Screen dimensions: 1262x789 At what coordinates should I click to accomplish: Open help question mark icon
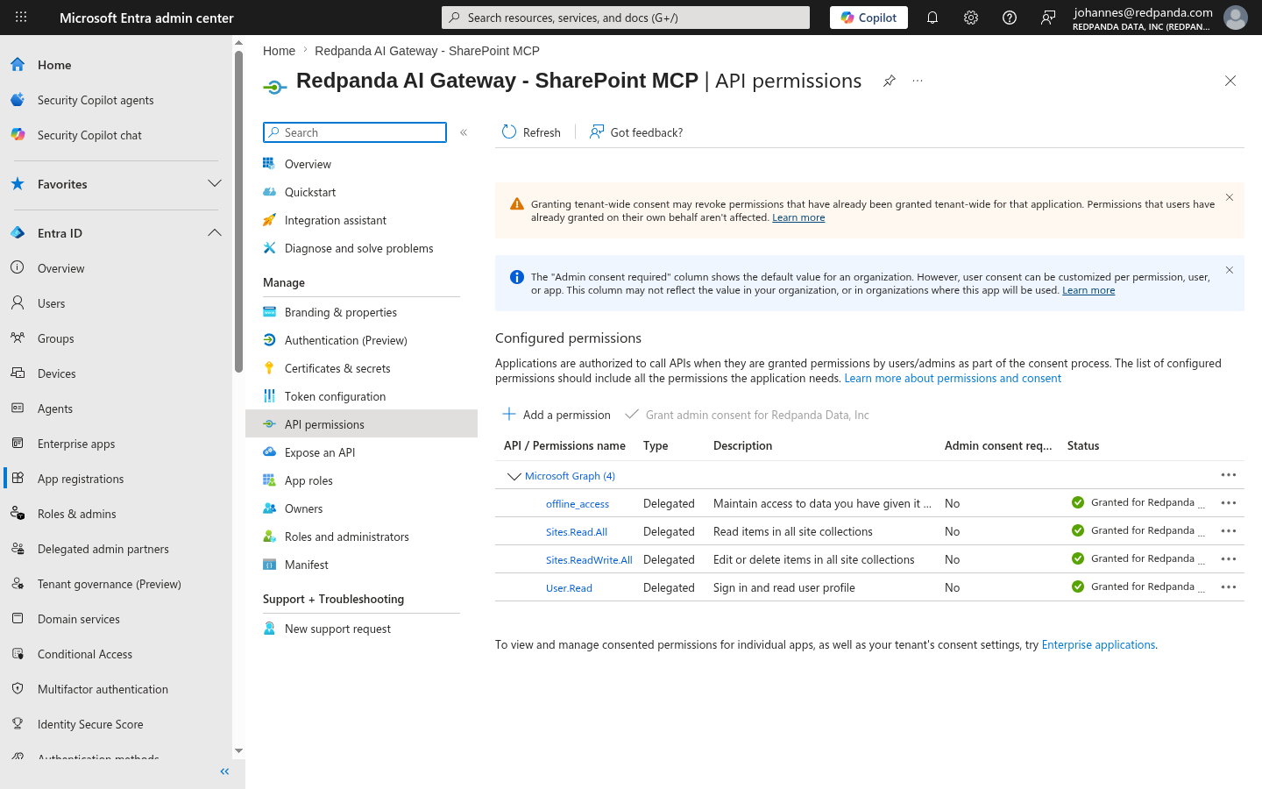pos(1010,18)
